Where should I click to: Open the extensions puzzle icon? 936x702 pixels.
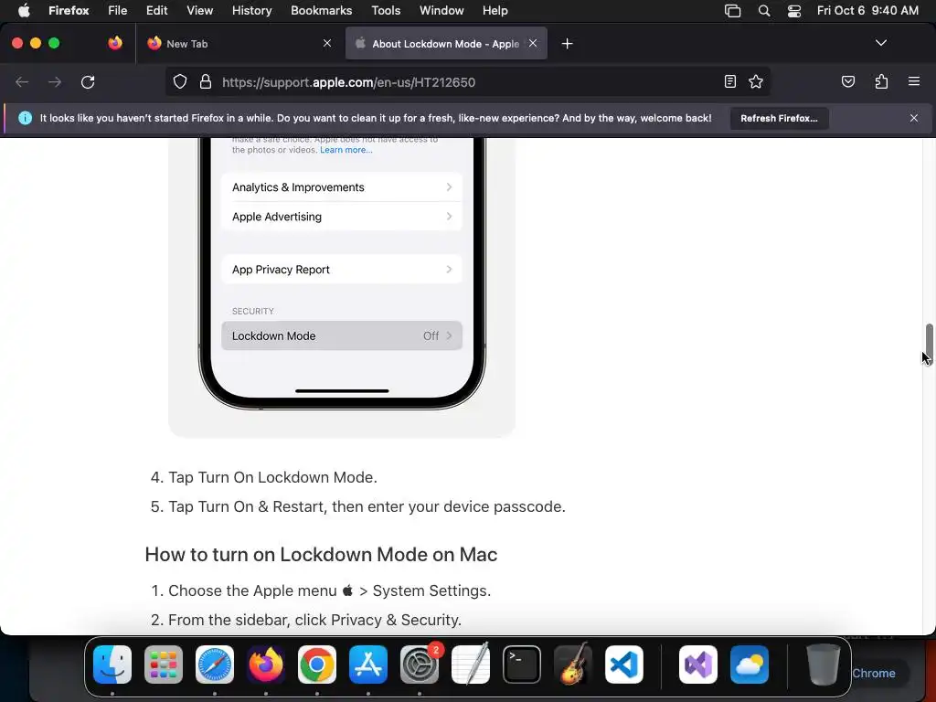(881, 81)
